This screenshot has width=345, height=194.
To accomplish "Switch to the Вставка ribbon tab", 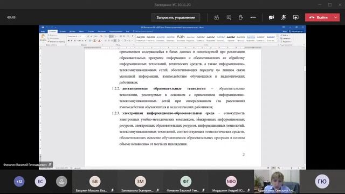I will tap(63, 31).
